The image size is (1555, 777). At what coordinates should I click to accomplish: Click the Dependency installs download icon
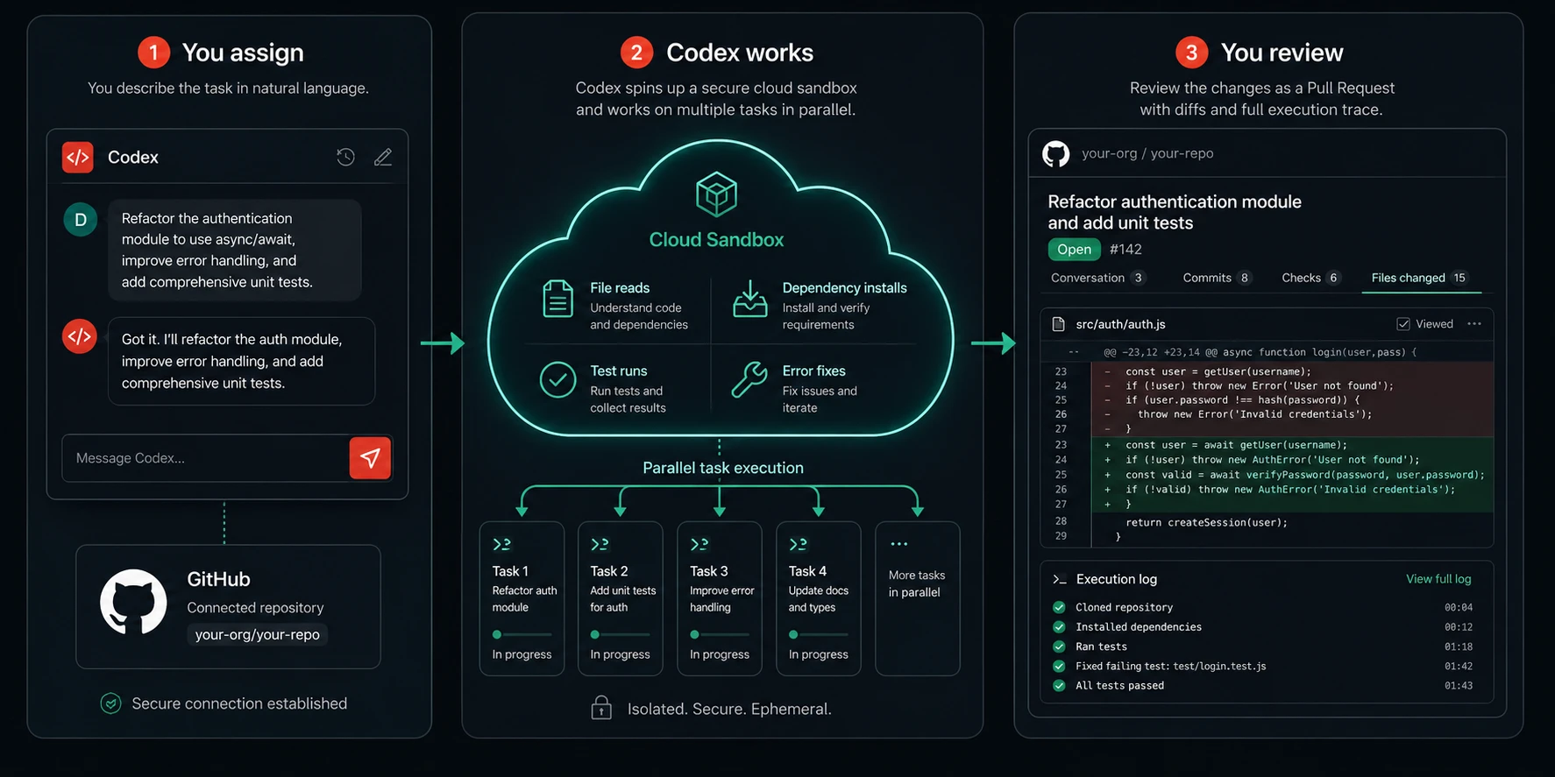(x=750, y=299)
